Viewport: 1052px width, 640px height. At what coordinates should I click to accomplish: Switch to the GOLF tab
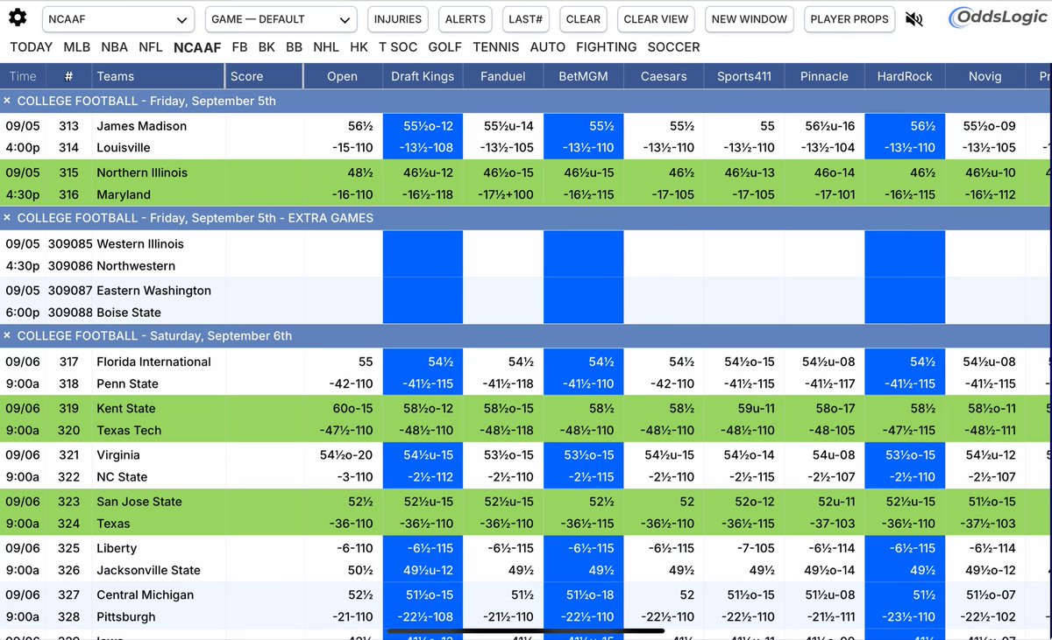446,47
